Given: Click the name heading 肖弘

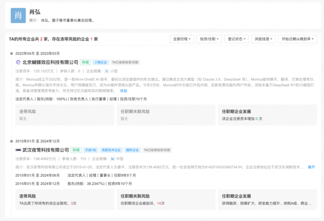Looking at the screenshot, I should click(x=35, y=12).
